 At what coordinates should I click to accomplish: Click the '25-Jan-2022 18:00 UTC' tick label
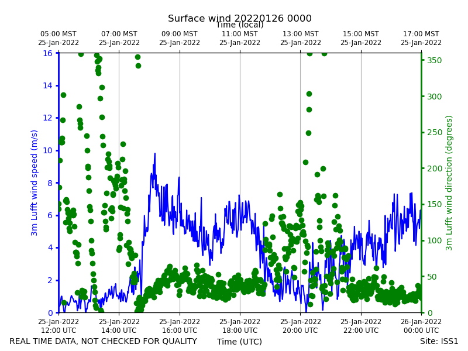(x=240, y=326)
